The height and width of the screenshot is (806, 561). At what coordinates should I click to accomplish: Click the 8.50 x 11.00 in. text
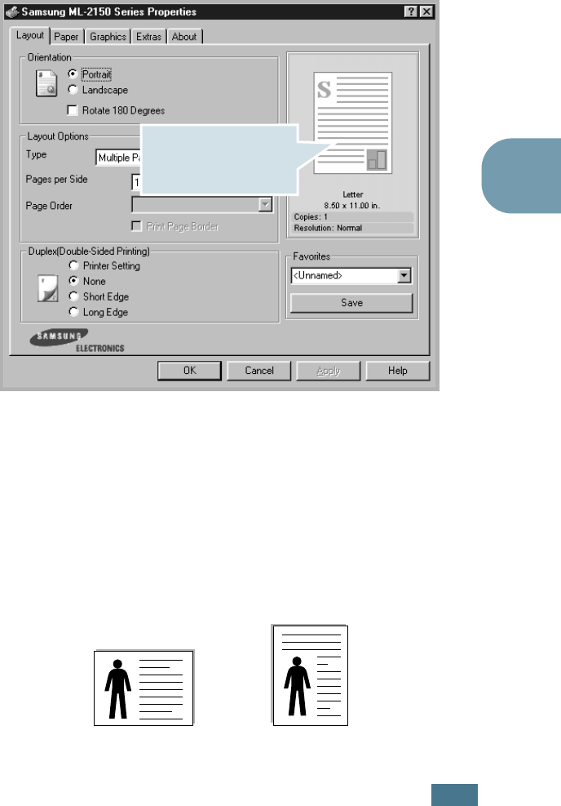tap(352, 206)
